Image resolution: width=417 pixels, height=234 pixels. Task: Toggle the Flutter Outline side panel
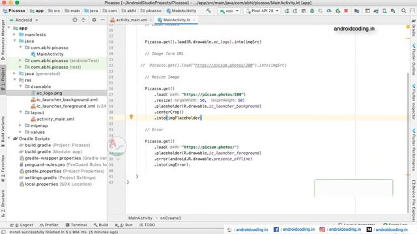pos(414,59)
